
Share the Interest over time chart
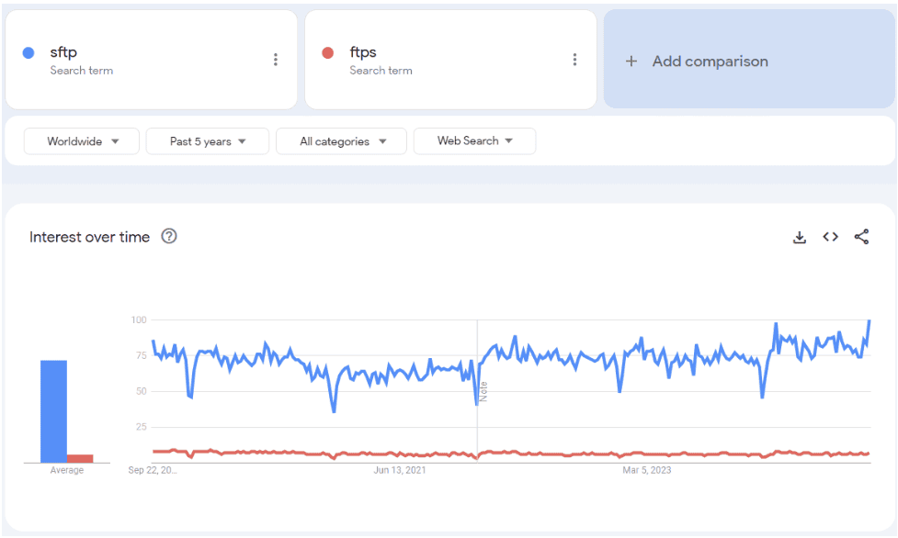tap(861, 237)
